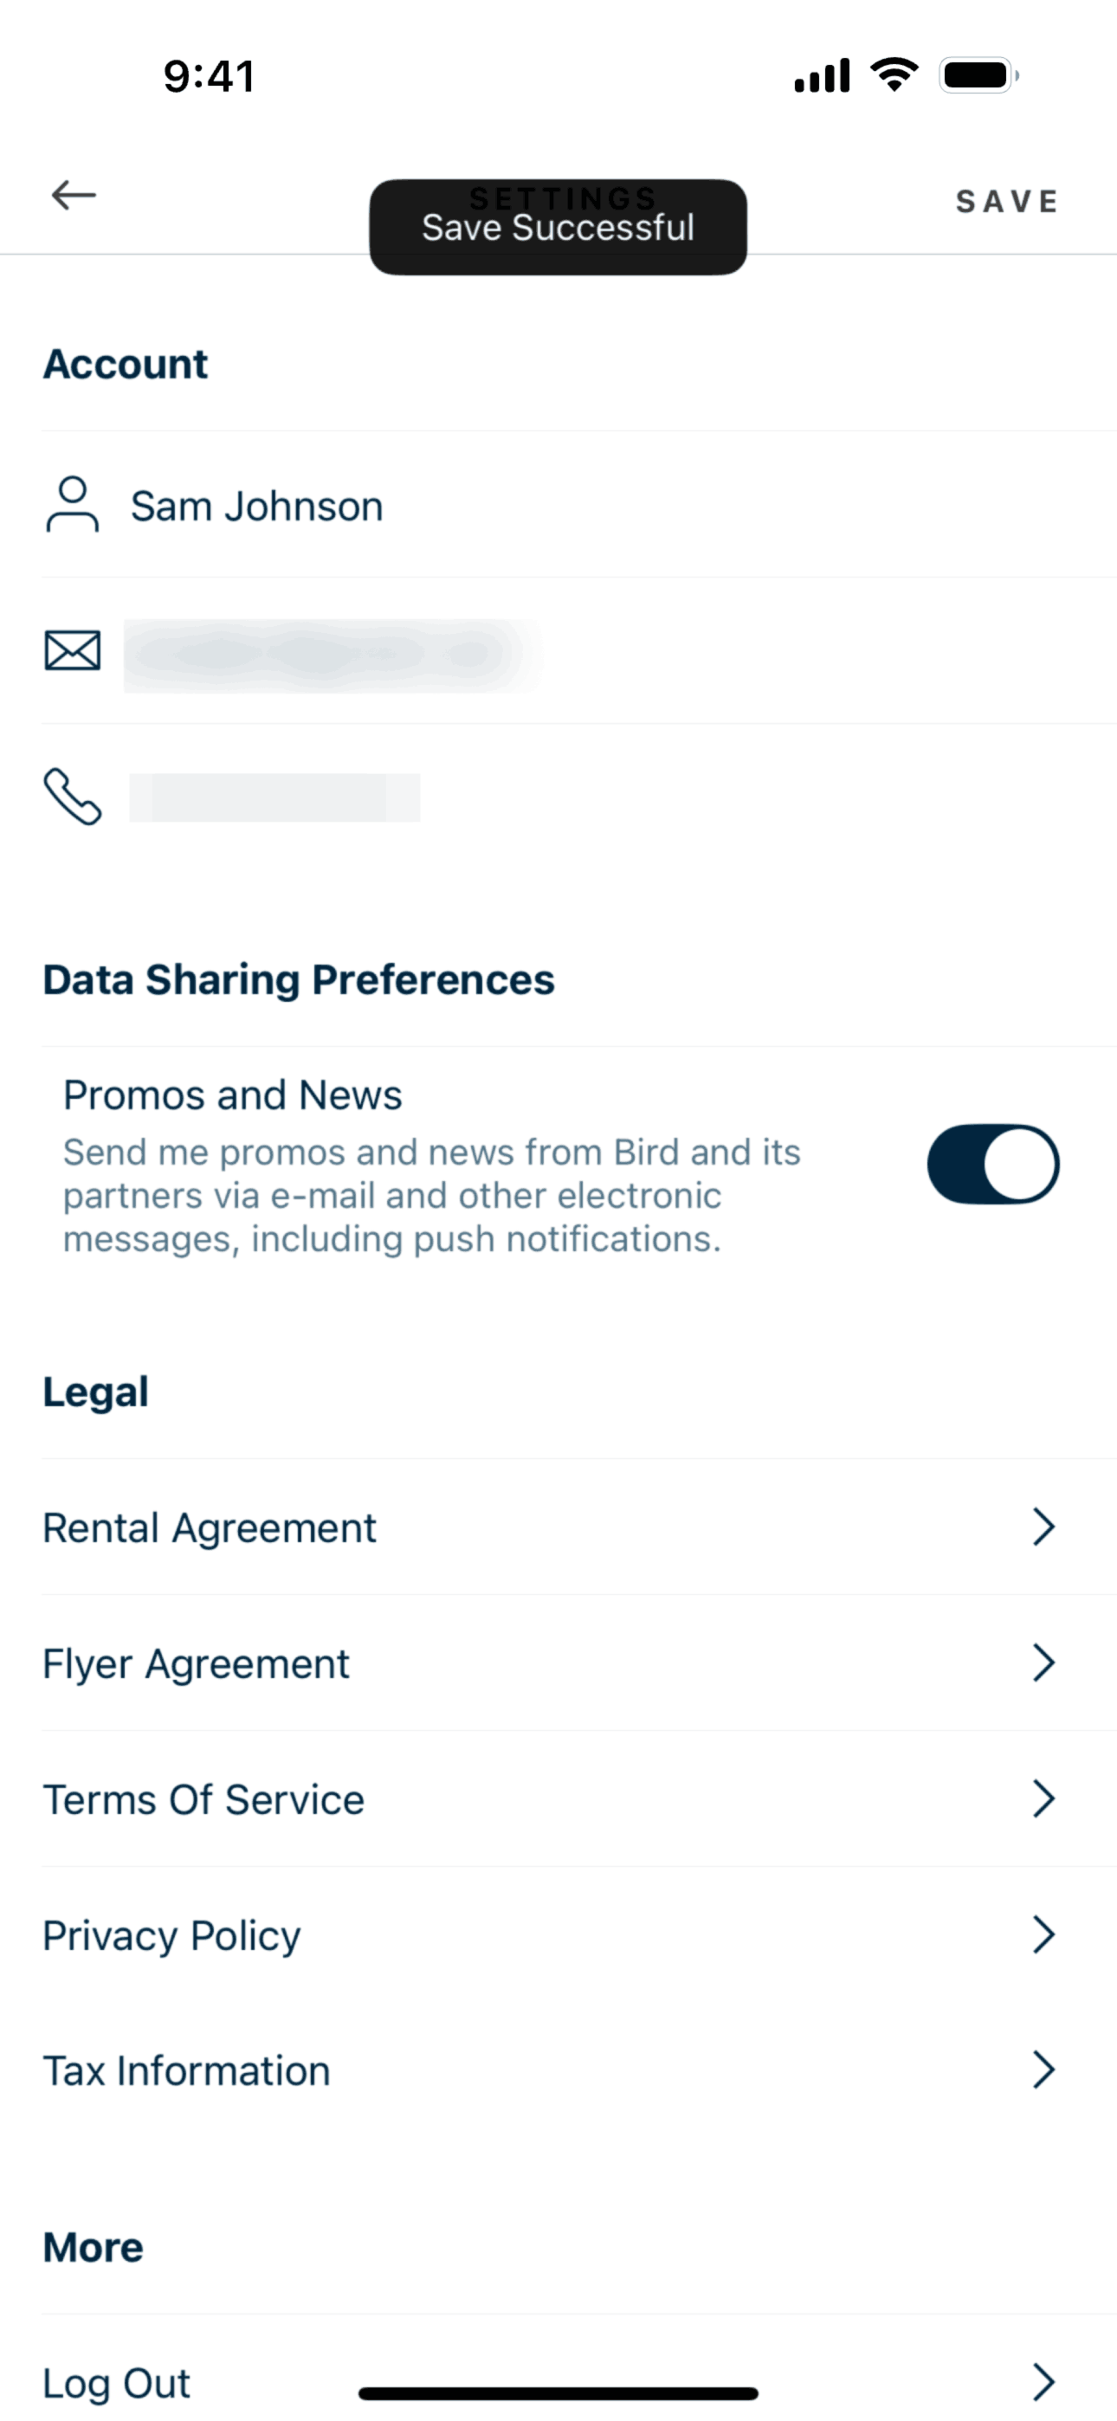Viewport: 1117px width, 2421px height.
Task: Open Terms Of Service chevron arrow
Action: 1043,1798
